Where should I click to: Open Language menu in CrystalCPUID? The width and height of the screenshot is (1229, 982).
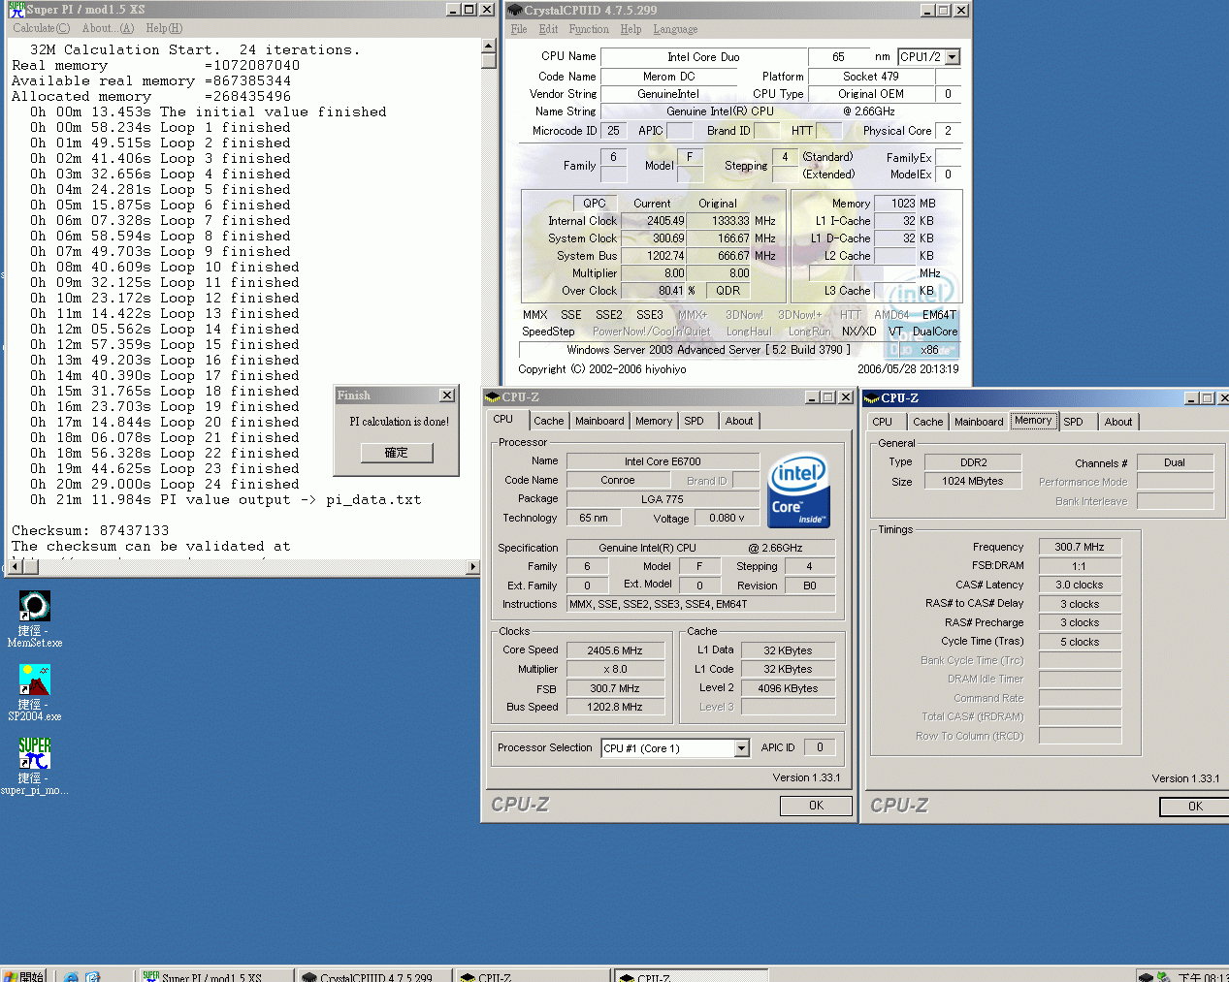coord(675,29)
